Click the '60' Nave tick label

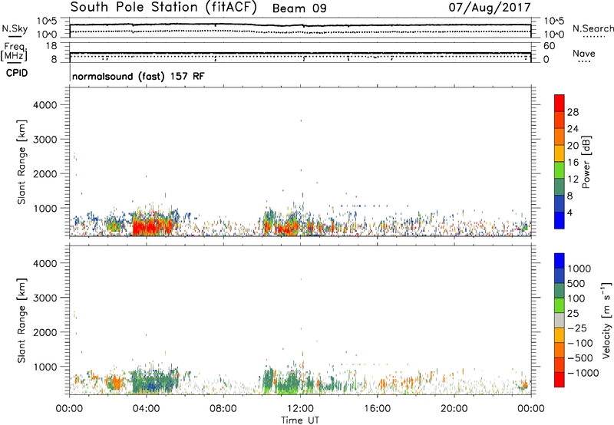(x=549, y=46)
